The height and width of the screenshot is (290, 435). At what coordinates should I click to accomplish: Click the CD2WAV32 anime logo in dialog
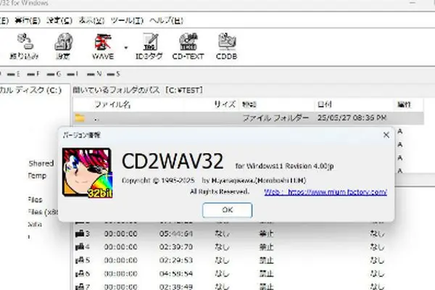pyautogui.click(x=87, y=173)
